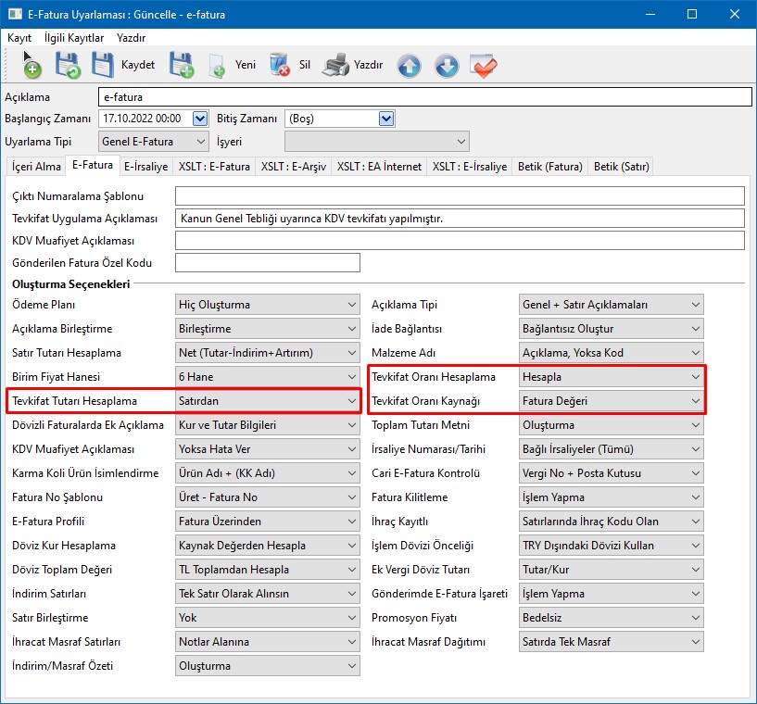Click the Yeni new document icon

tap(217, 66)
